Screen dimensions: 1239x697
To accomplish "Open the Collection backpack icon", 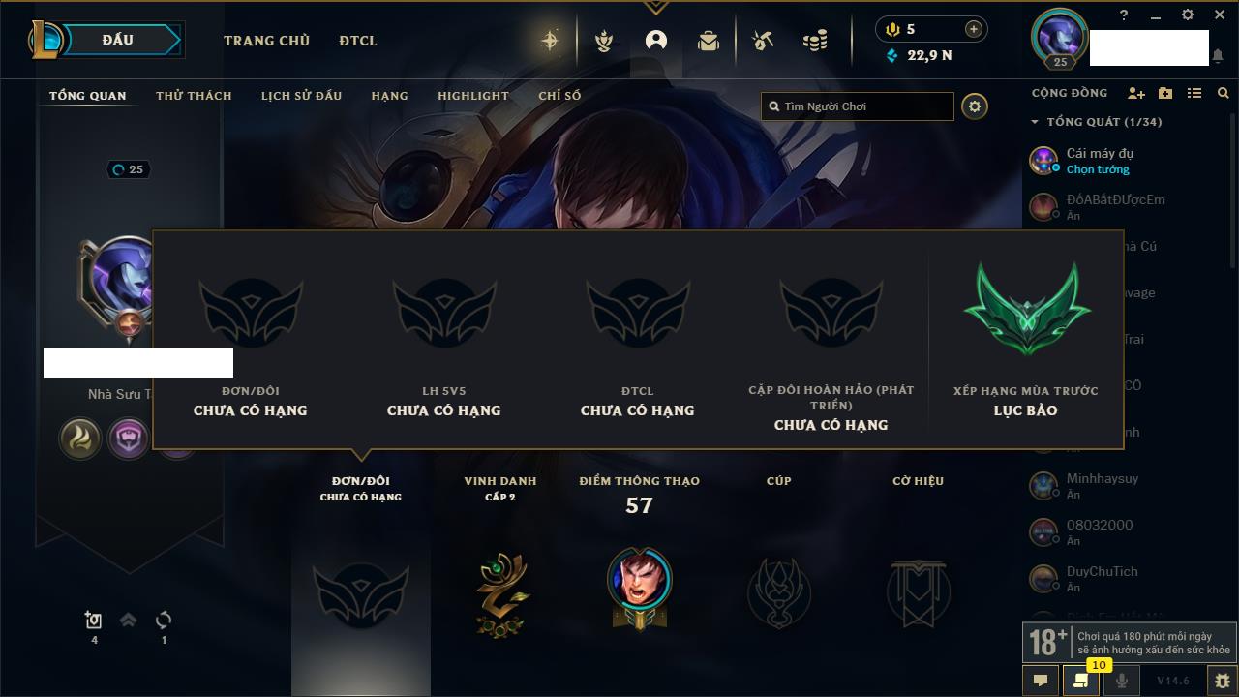I will point(709,41).
